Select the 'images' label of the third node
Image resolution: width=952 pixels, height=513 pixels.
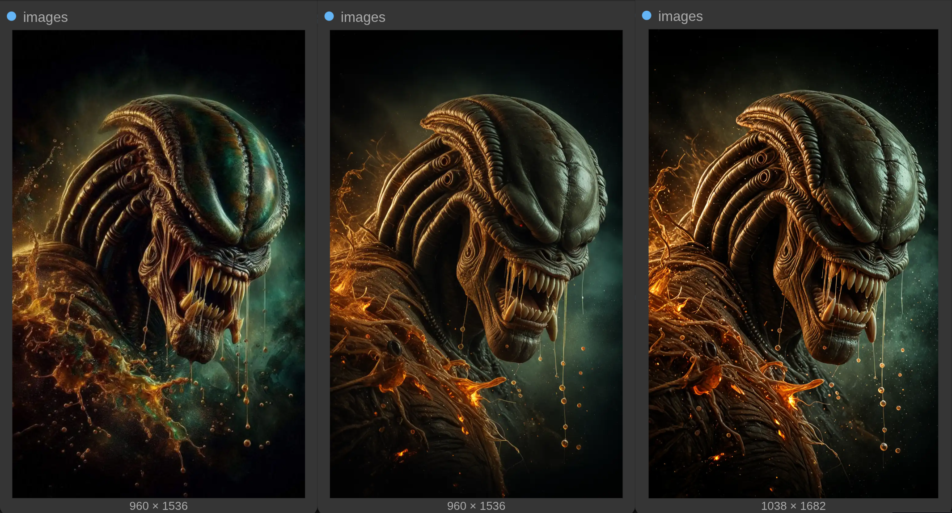pyautogui.click(x=680, y=16)
